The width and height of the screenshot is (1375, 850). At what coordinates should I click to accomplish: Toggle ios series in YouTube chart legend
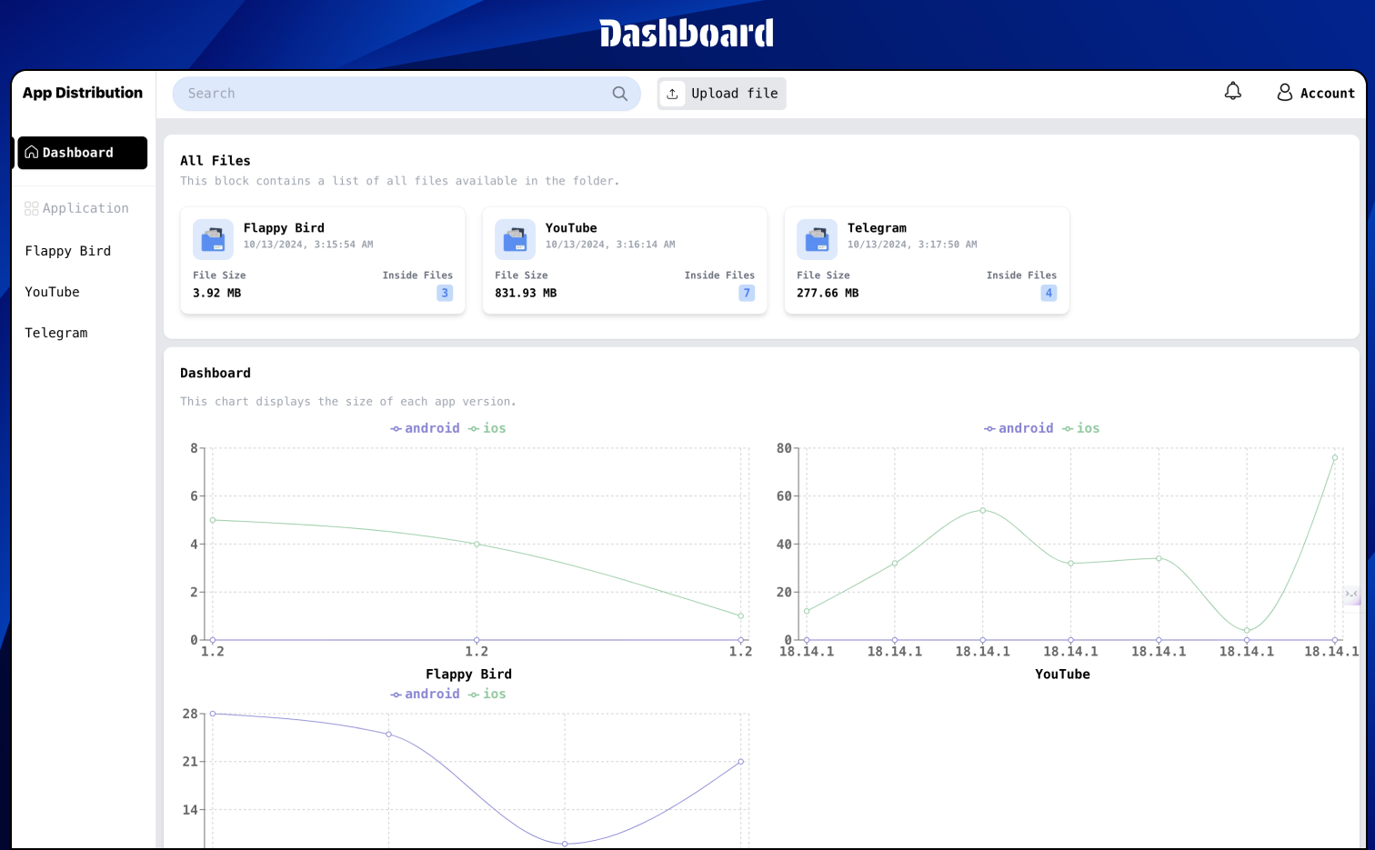pos(1080,428)
